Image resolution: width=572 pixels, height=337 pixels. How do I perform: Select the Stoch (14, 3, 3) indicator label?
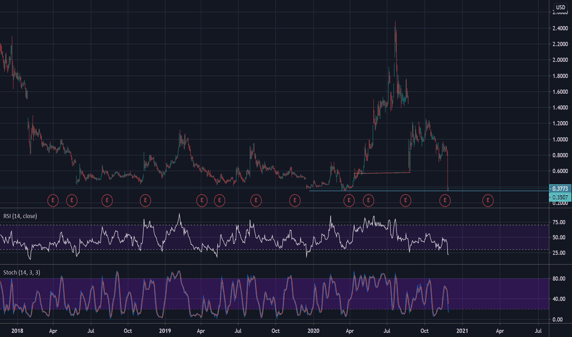coord(21,273)
